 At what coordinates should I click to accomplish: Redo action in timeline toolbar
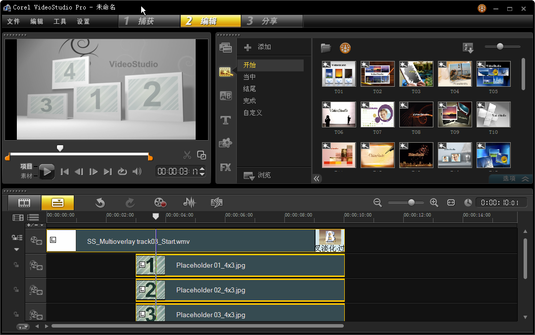[130, 203]
